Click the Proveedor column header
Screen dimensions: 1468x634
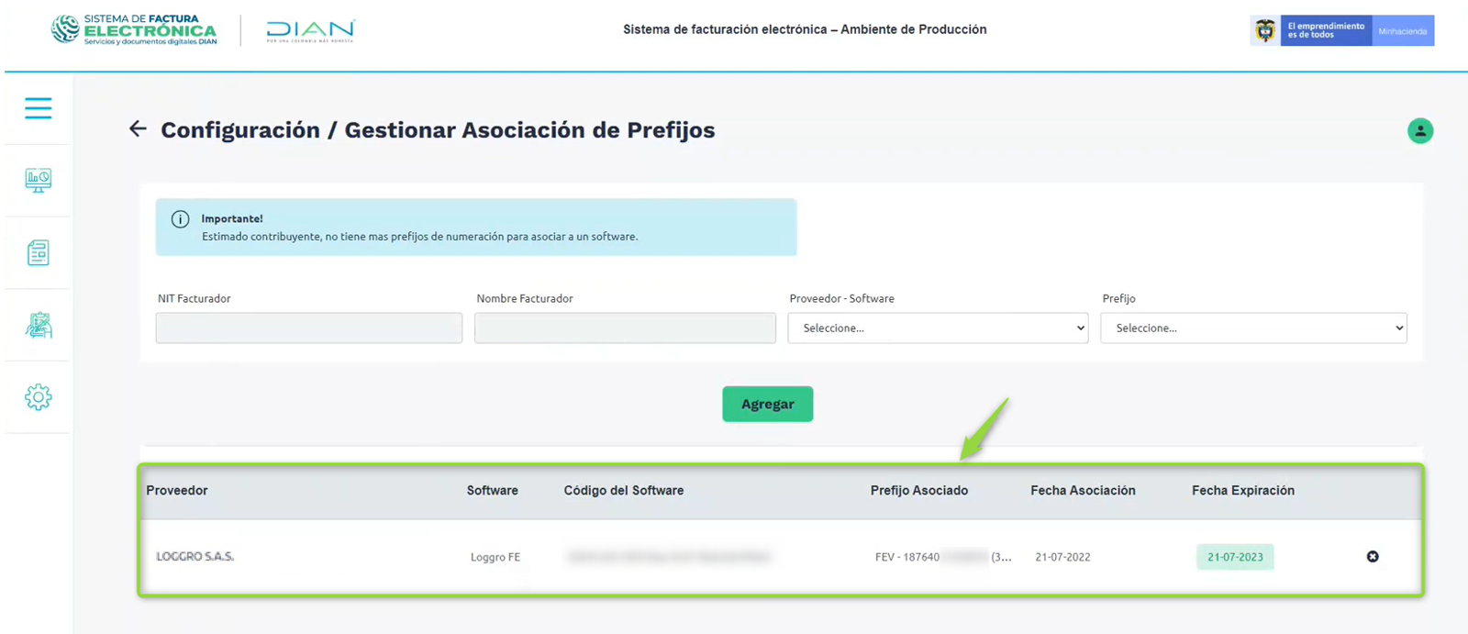(x=177, y=491)
